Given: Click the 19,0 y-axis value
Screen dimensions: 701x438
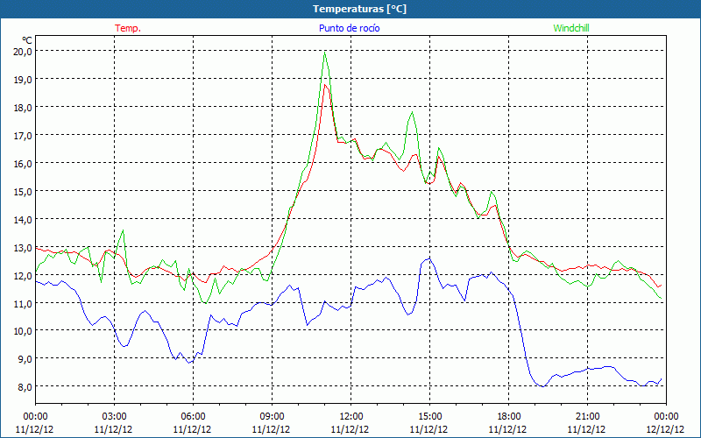Looking at the screenshot, I should [24, 79].
